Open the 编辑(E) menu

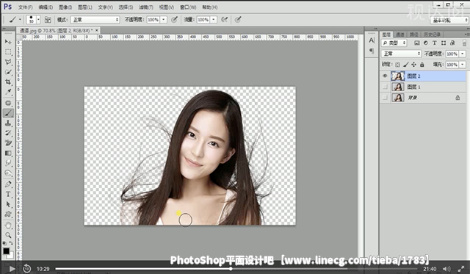click(46, 7)
